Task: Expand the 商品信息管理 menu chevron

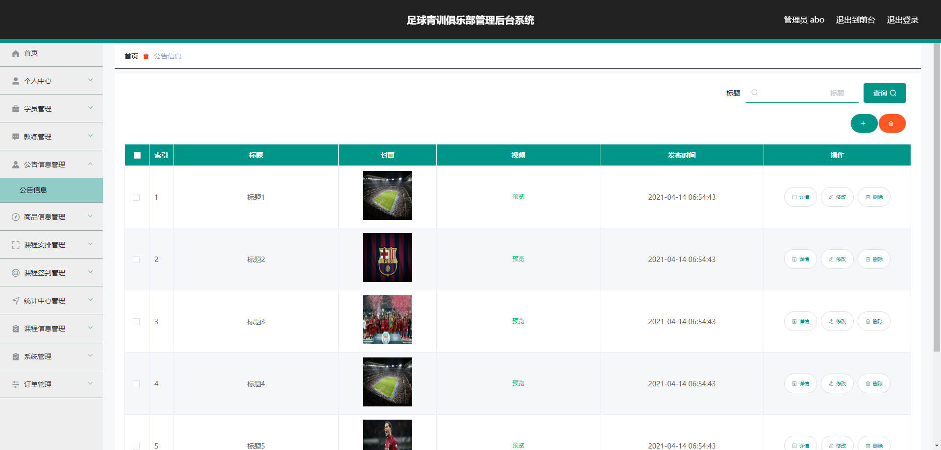Action: click(x=90, y=216)
